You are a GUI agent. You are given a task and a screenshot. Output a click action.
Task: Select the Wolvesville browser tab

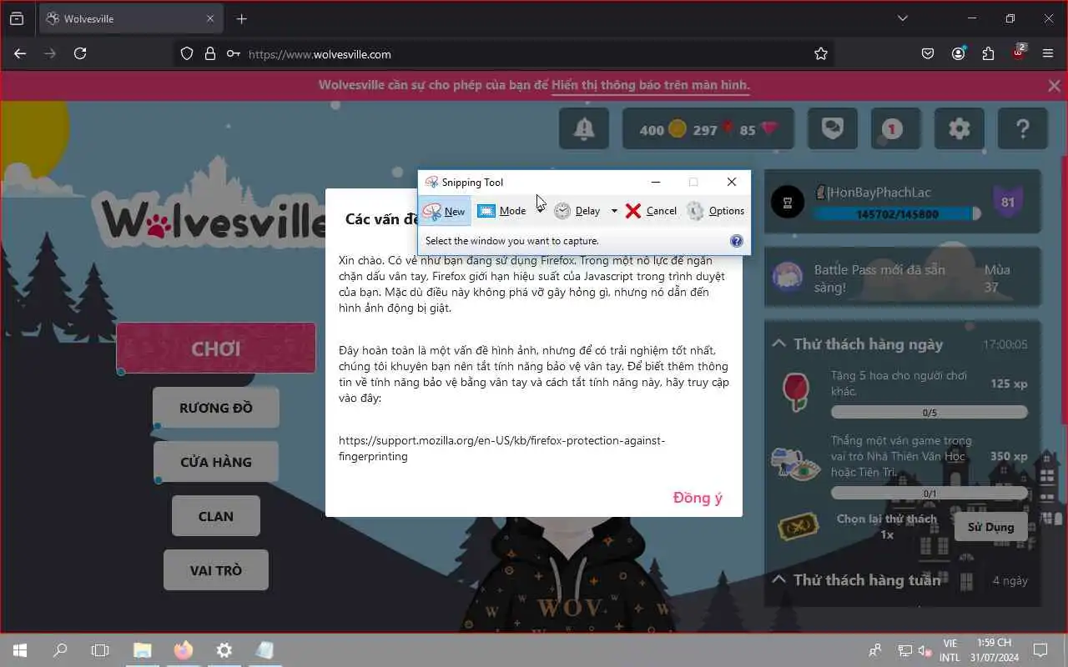point(131,18)
